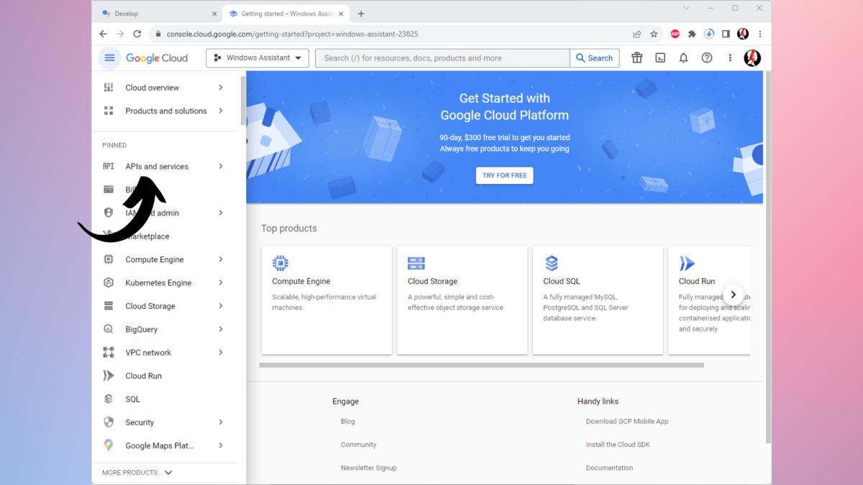
Task: Open the Community link
Action: 359,445
